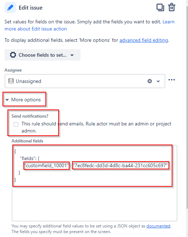Open the three-dot menu beside Assignee
188x237 pixels.
172,80
